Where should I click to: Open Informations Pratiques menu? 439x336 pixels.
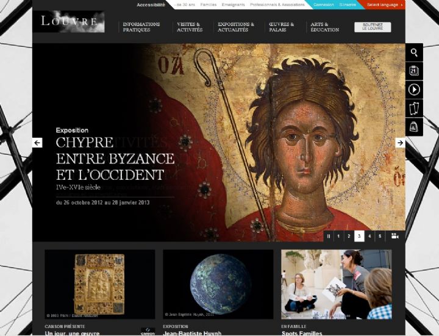click(141, 27)
